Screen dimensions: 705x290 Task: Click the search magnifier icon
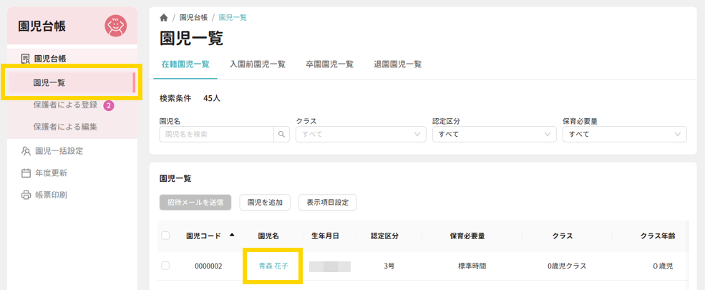click(x=281, y=134)
